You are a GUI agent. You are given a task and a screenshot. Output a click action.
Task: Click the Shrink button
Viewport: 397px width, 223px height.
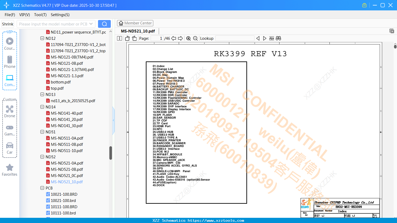pyautogui.click(x=8, y=24)
